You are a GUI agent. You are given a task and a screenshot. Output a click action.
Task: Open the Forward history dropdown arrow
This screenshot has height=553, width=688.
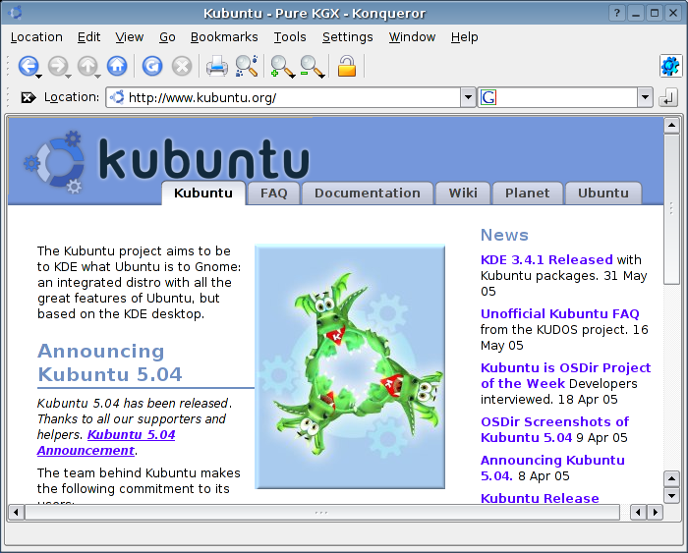69,77
